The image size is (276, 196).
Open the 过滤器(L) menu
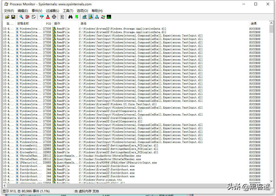pyautogui.click(x=52, y=11)
